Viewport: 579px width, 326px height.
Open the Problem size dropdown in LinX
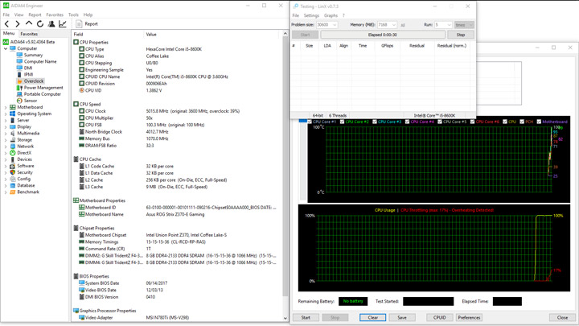[x=327, y=25]
